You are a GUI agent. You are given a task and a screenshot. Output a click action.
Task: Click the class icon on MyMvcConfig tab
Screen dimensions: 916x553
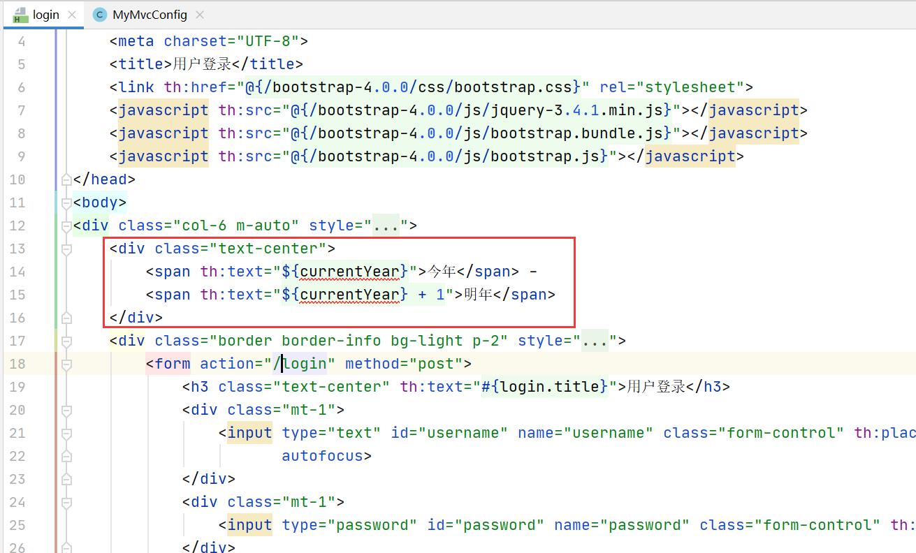[100, 15]
